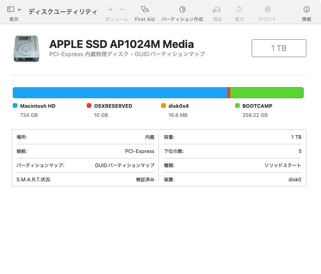Click the 容量 row label
321x274 pixels.
[169, 137]
